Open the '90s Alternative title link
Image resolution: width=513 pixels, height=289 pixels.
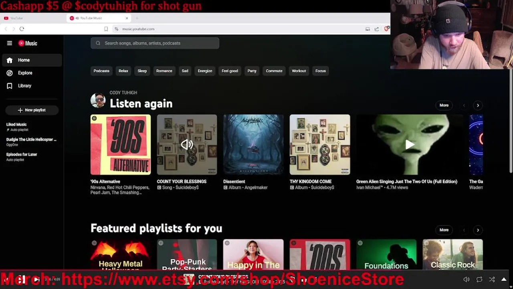point(105,181)
